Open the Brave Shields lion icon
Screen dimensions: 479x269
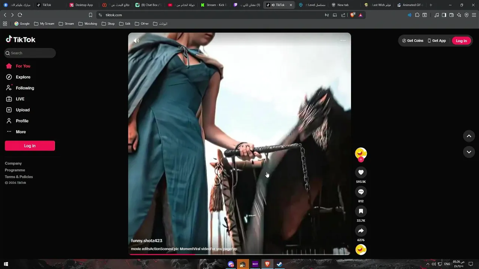[x=352, y=15]
